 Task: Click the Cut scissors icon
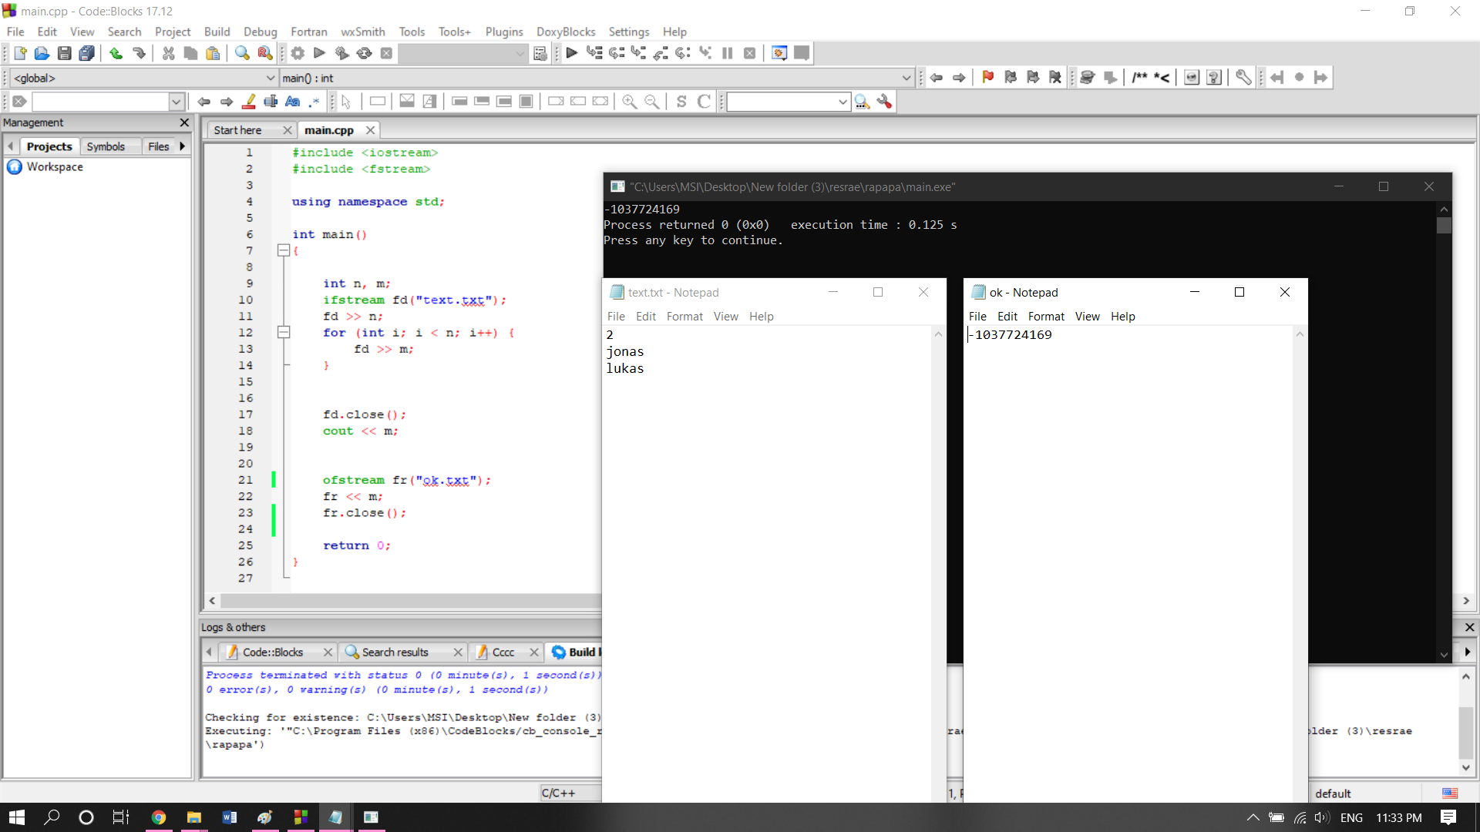[168, 53]
